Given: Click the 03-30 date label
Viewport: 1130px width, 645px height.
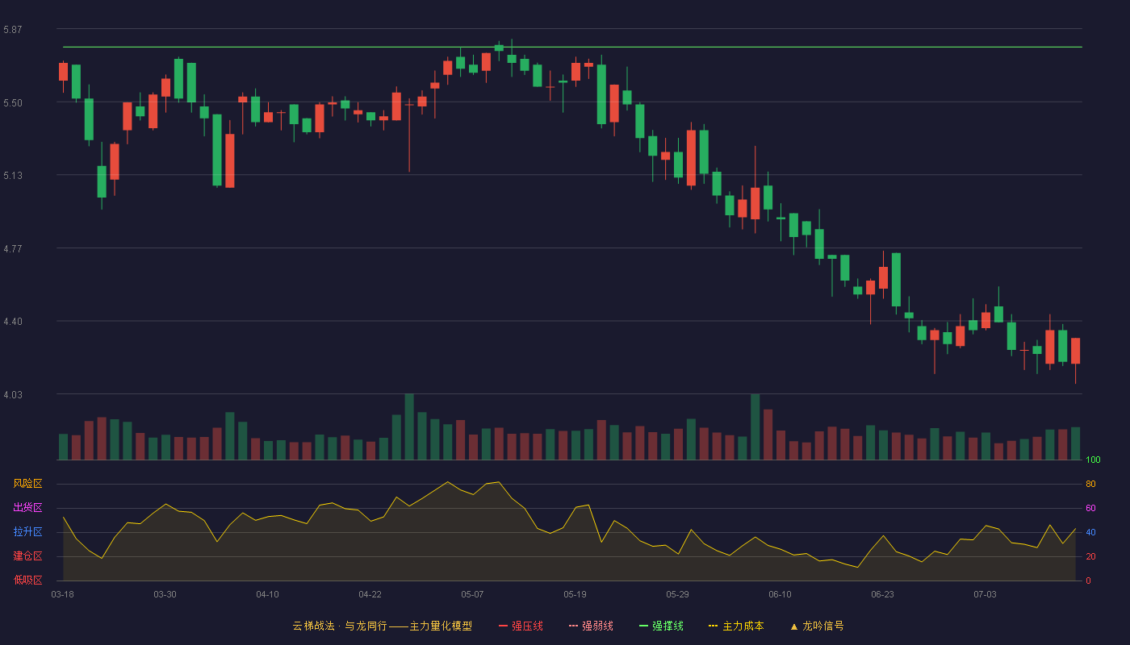Looking at the screenshot, I should 165,594.
